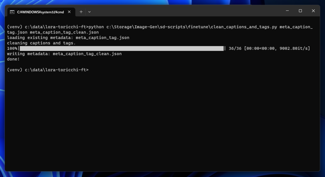Select the C:\WINDOWS\system32\cmd tab

(41, 12)
